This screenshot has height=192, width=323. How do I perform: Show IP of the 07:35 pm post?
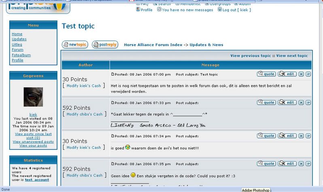click(x=308, y=164)
